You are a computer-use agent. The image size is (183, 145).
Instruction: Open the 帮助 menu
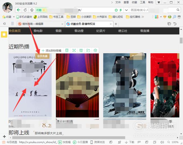(151, 2)
